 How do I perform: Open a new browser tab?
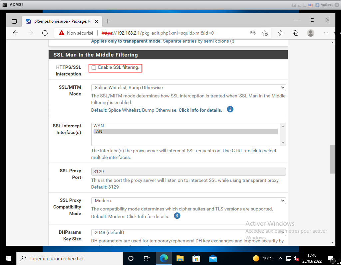coord(108,21)
